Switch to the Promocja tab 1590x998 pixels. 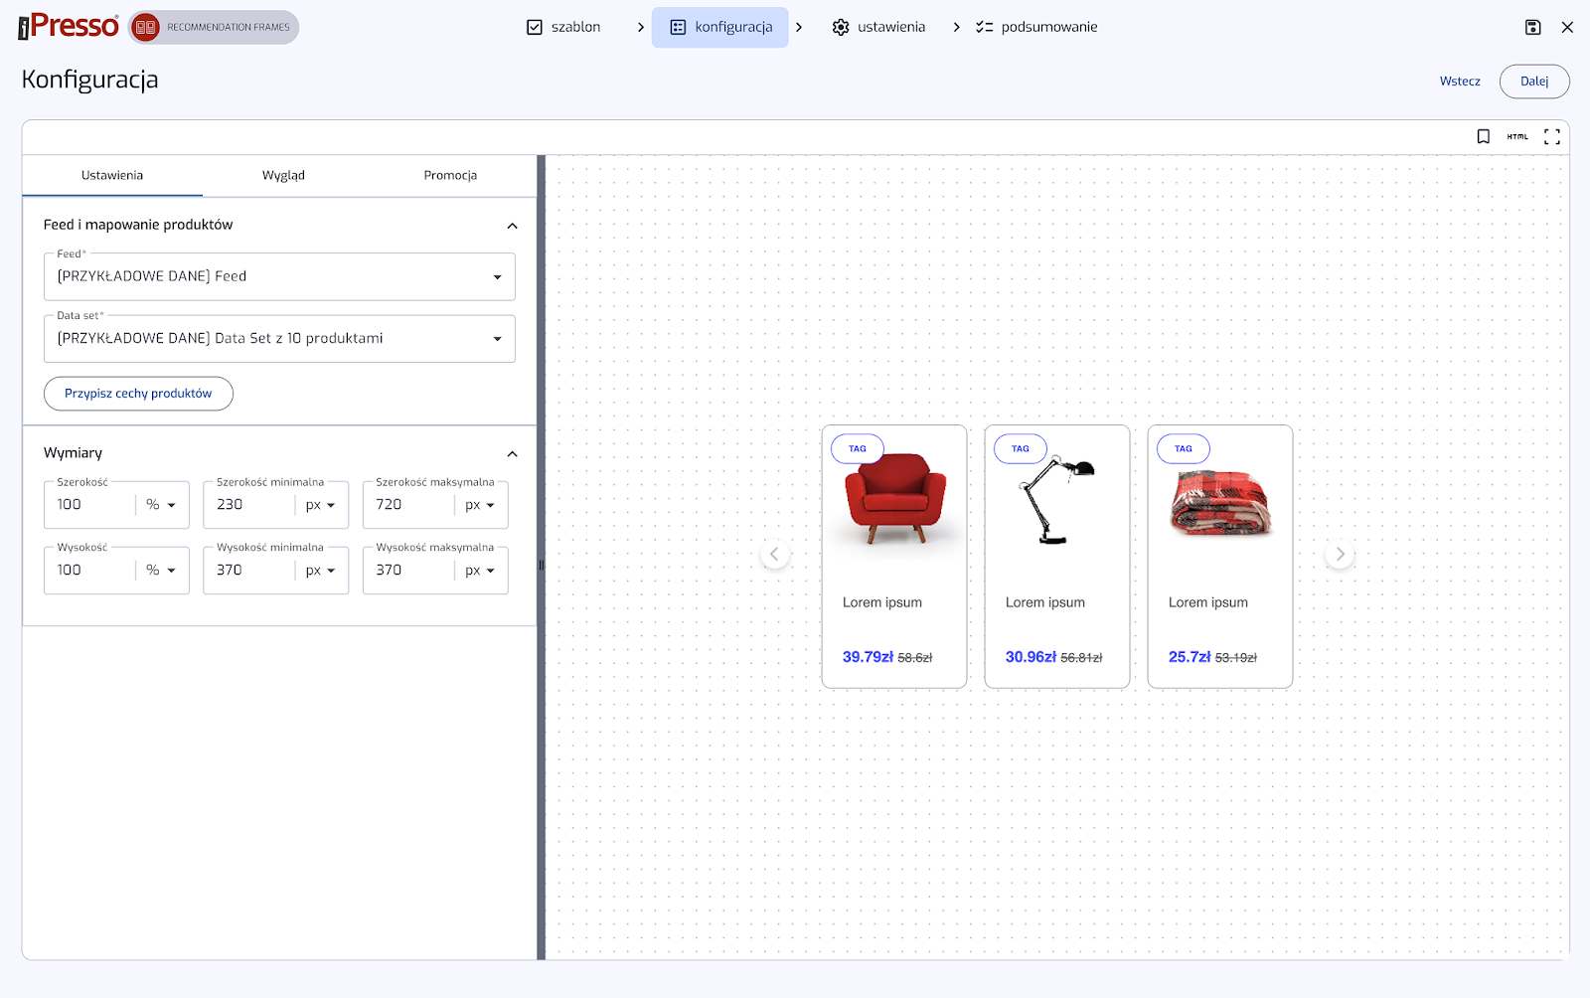450,176
